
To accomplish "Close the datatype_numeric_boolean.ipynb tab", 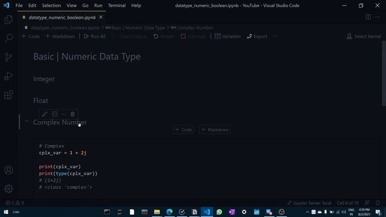I will click(101, 17).
